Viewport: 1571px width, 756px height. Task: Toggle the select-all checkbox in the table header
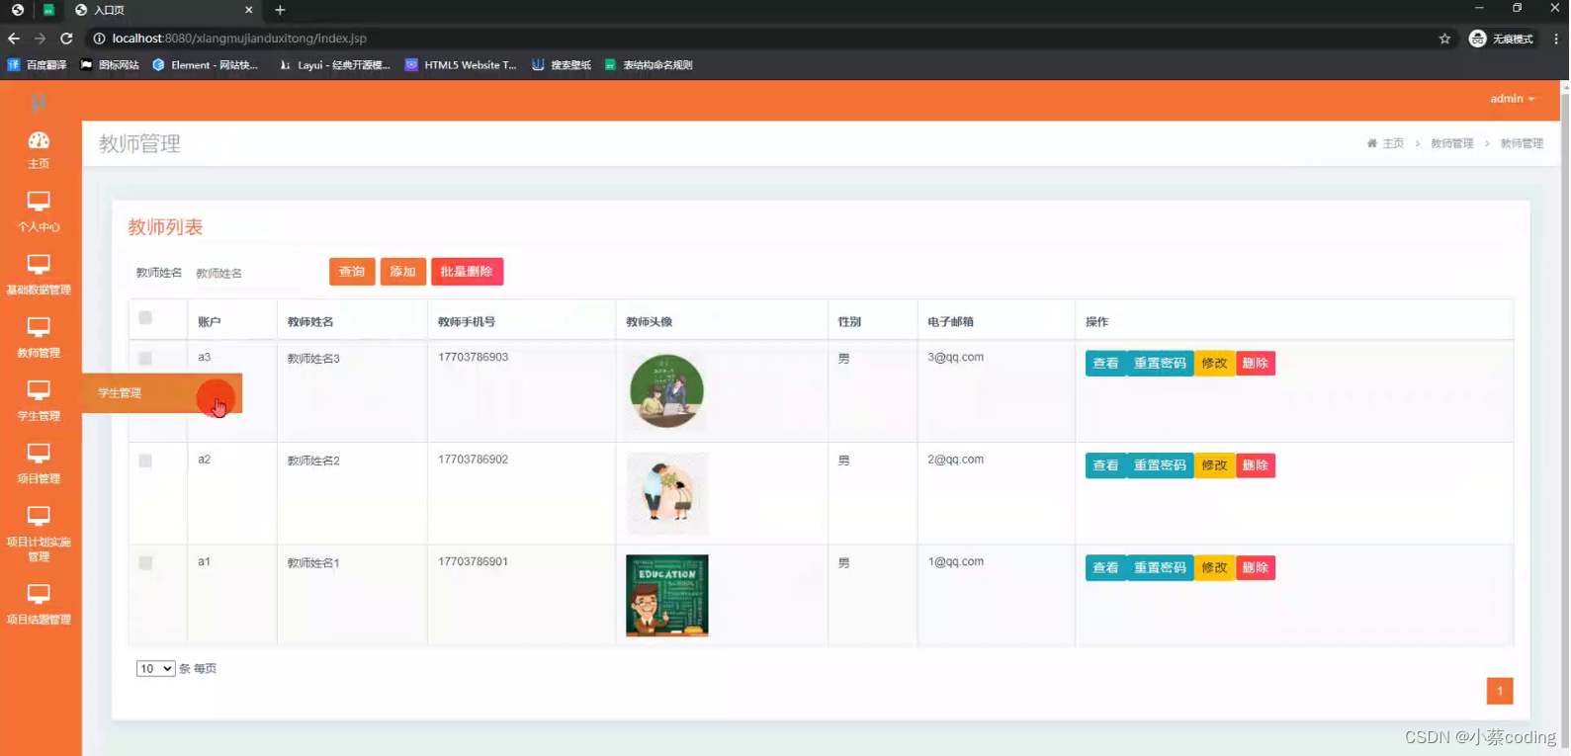pos(145,318)
